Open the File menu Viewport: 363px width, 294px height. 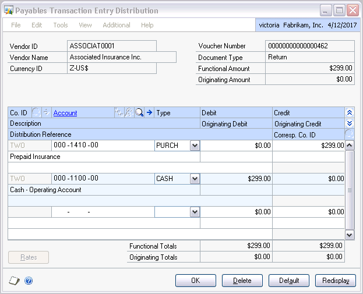coord(16,25)
